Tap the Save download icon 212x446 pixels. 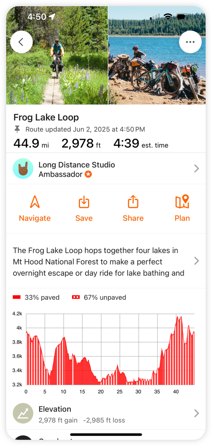coord(84,202)
